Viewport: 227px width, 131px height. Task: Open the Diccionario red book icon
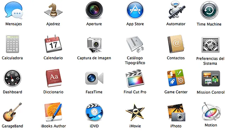coord(54,78)
